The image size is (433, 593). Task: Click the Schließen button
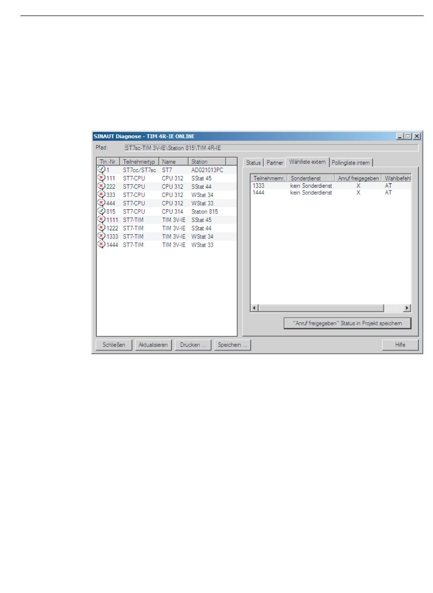tap(114, 345)
